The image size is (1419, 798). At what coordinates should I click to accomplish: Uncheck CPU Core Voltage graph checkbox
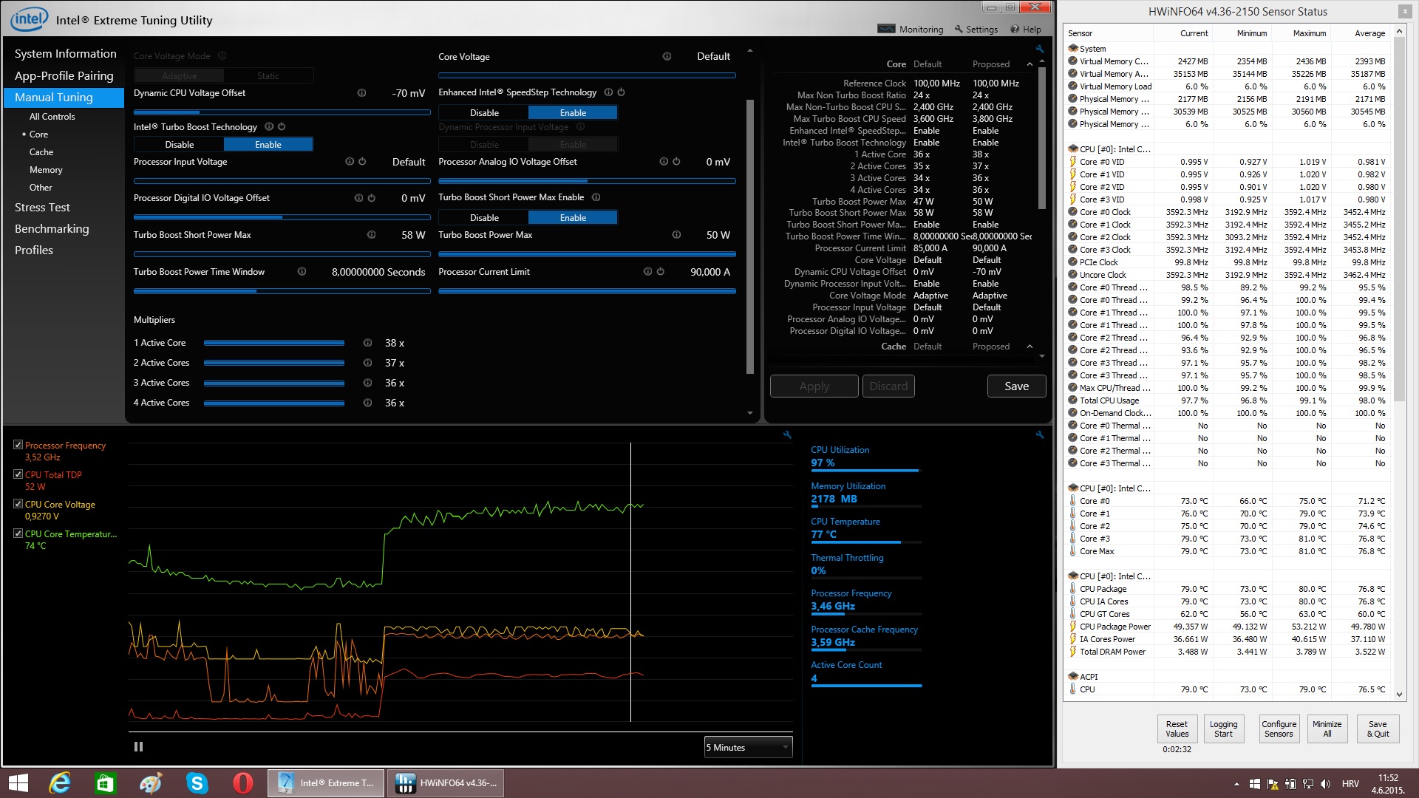[18, 504]
